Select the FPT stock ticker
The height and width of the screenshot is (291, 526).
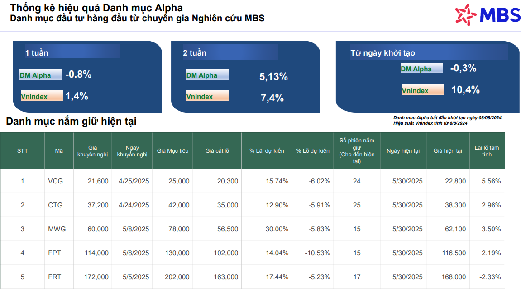[55, 253]
